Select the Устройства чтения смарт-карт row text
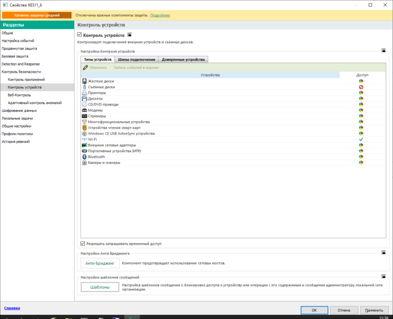Image resolution: width=393 pixels, height=319 pixels. coord(114,128)
